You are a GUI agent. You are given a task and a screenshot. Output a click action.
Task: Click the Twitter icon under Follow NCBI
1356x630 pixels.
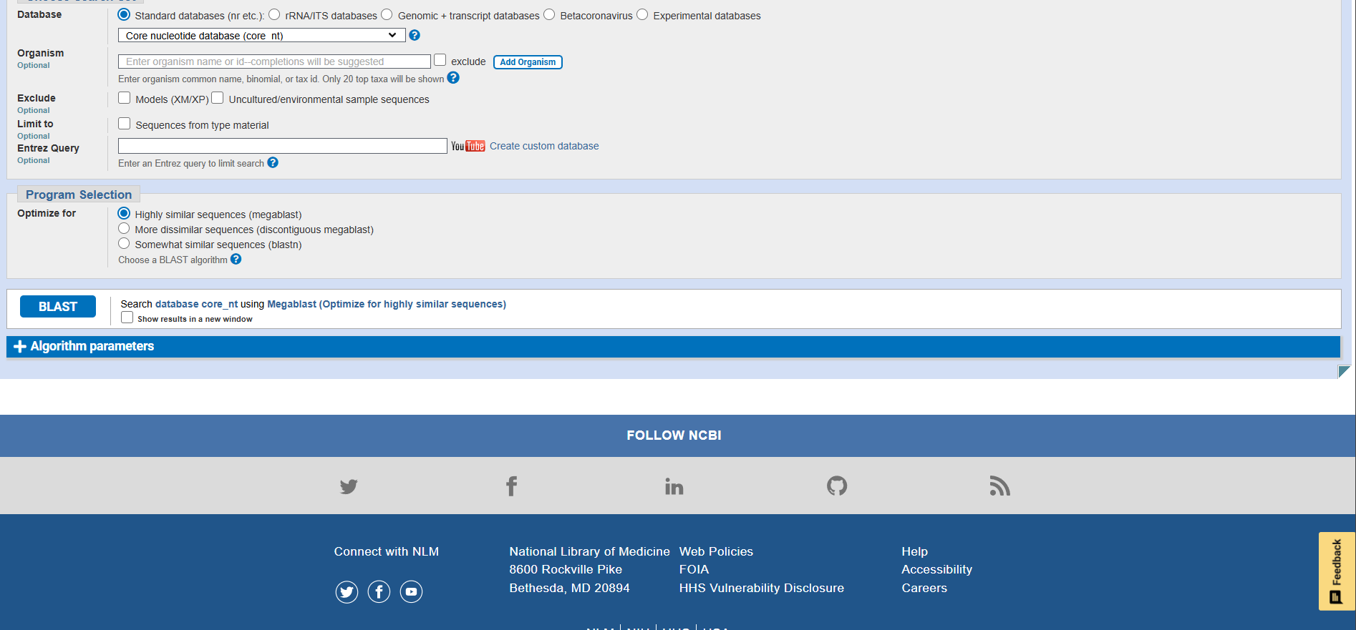pos(349,487)
